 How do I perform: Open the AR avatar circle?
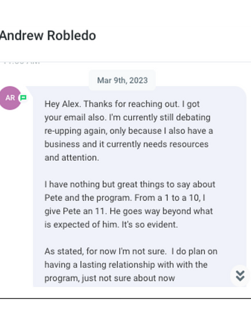pyautogui.click(x=9, y=98)
